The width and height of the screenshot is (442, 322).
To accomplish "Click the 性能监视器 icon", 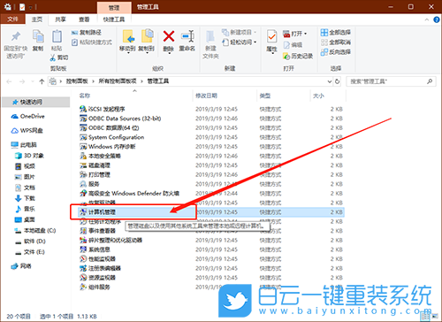I will pos(83,258).
